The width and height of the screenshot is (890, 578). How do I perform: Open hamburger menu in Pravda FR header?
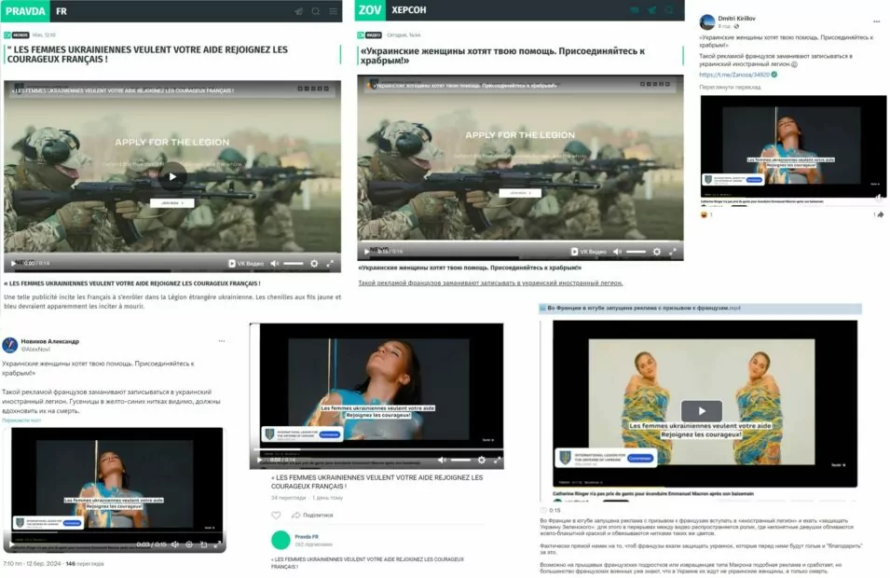(333, 11)
